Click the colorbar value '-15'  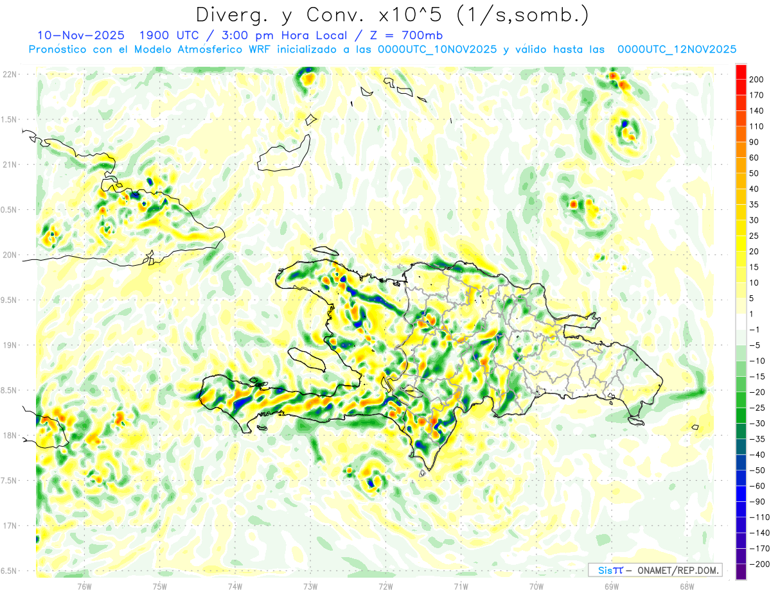758,377
